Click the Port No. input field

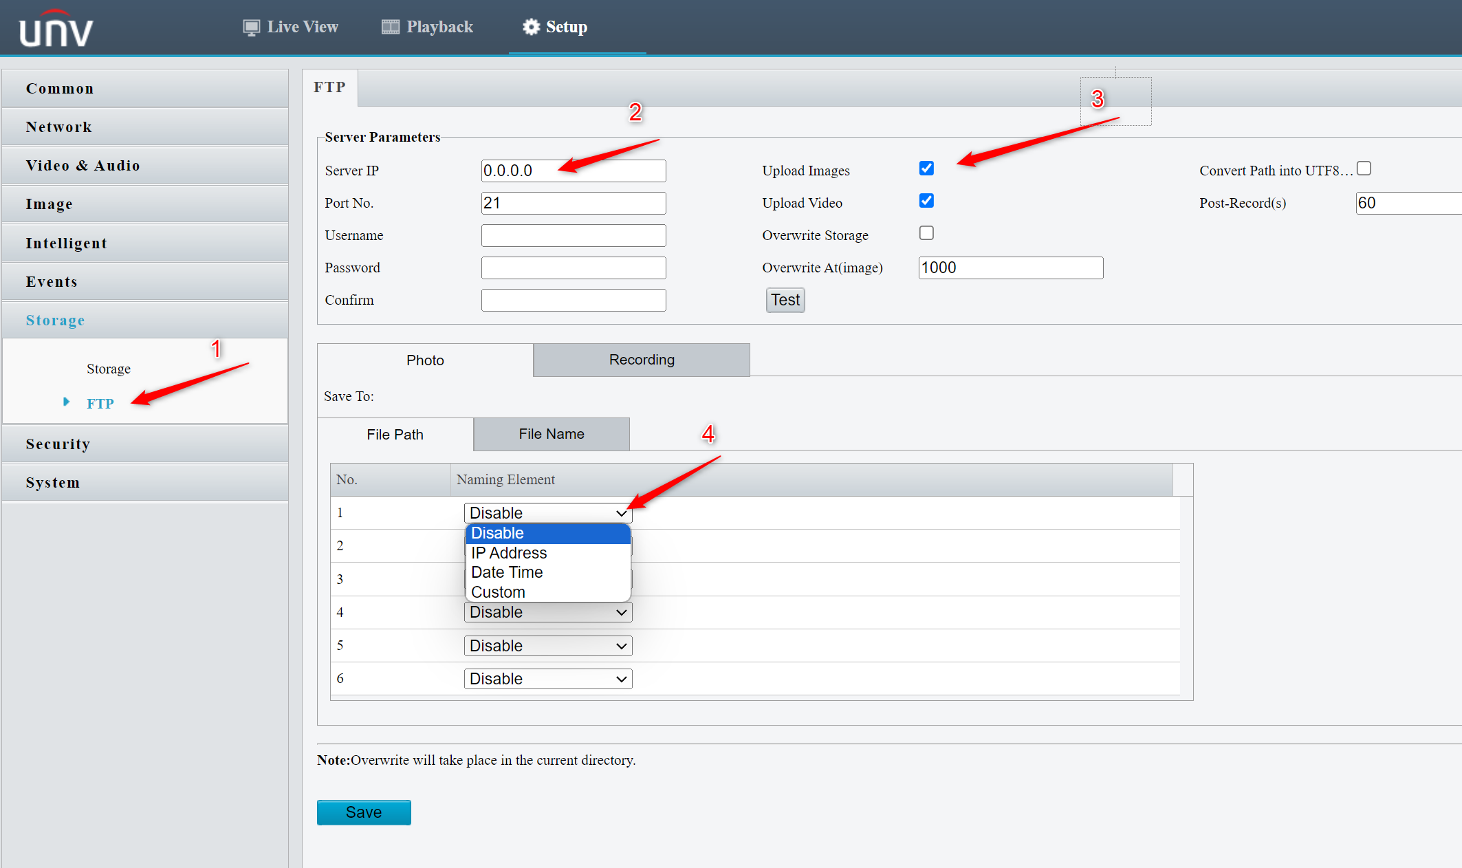point(574,203)
